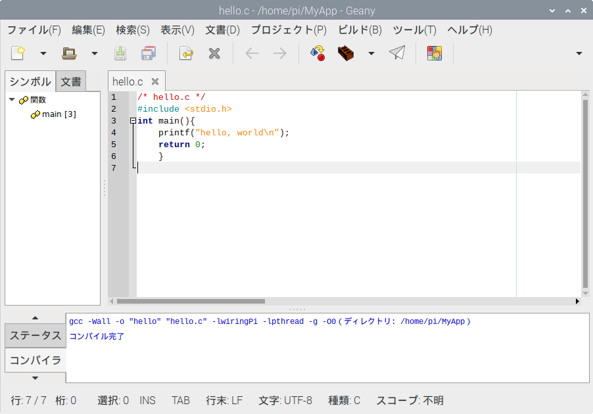Image resolution: width=593 pixels, height=414 pixels.
Task: Switch to the コンパイラ message tab
Action: (35, 360)
